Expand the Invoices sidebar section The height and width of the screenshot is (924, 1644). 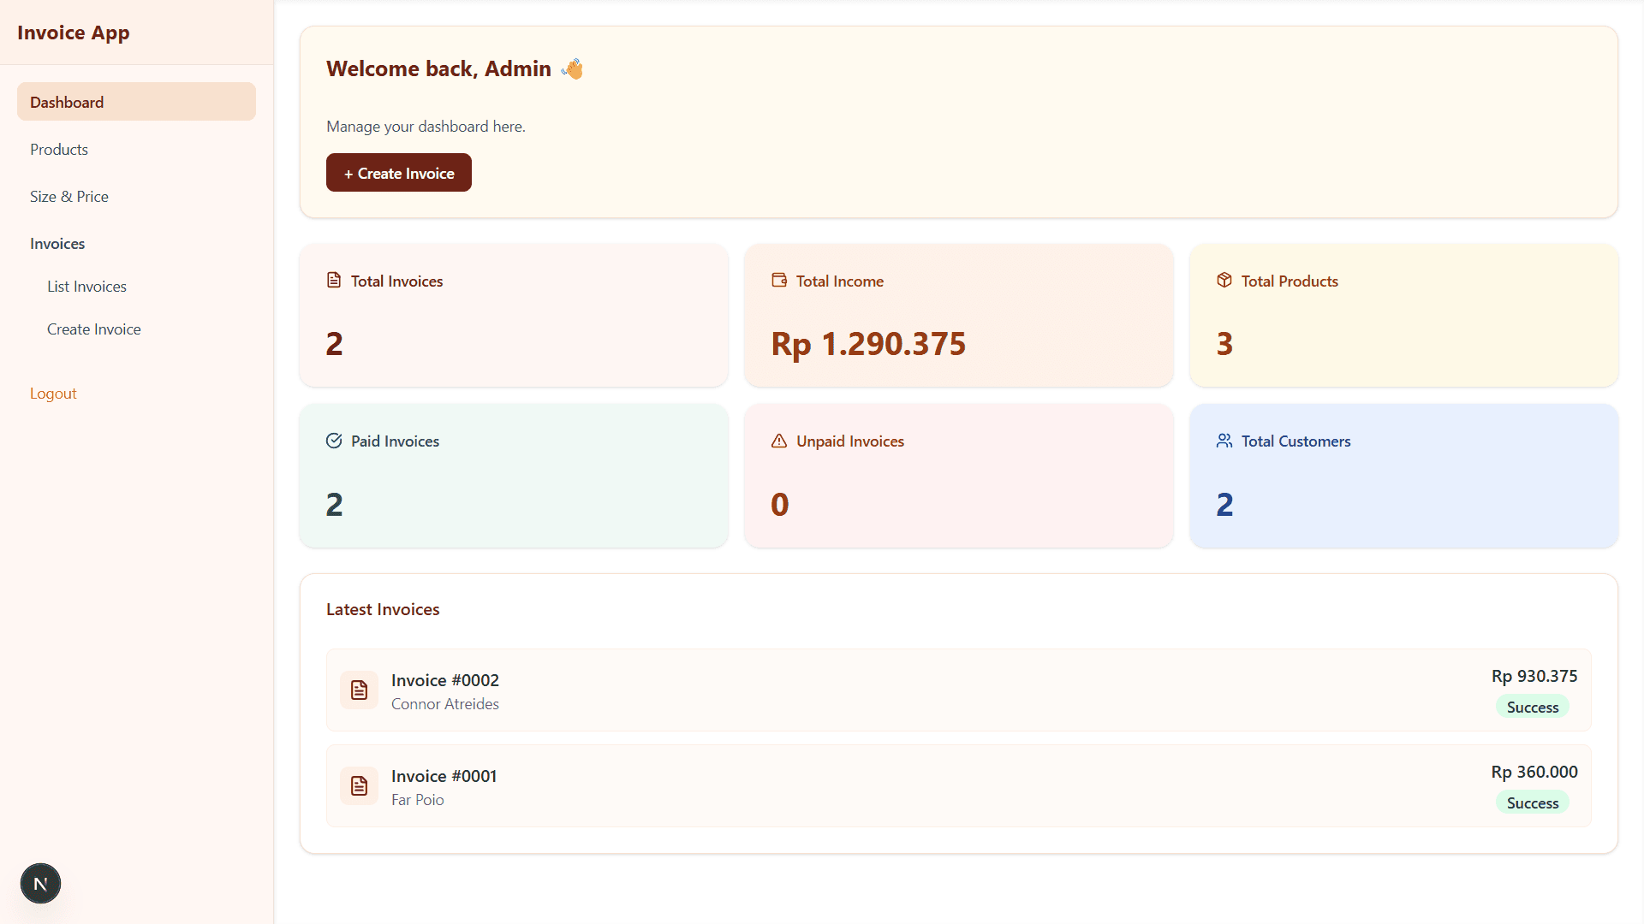[57, 243]
